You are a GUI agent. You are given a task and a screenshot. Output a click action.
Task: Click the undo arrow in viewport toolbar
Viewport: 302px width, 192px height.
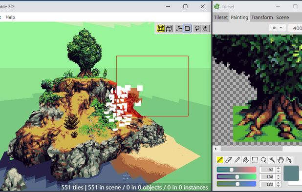(x=197, y=28)
